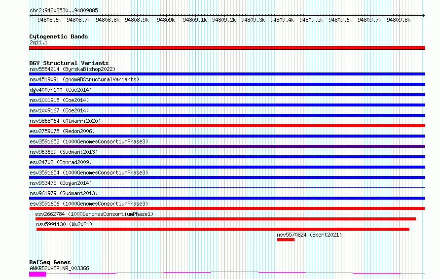Open variant nsv1009167 (Coe2014) label
439x279 pixels.
pyautogui.click(x=59, y=110)
